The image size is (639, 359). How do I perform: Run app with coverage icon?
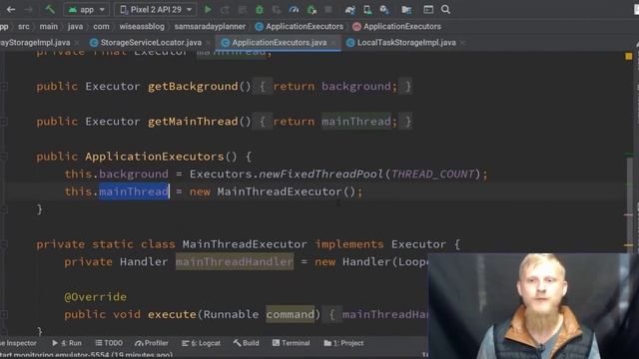pos(277,9)
